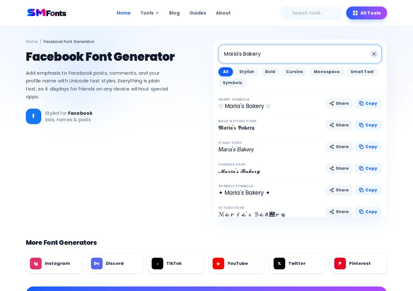Viewport: 413px width, 291px height.
Task: Click the SMFonts logo
Action: coord(46,13)
